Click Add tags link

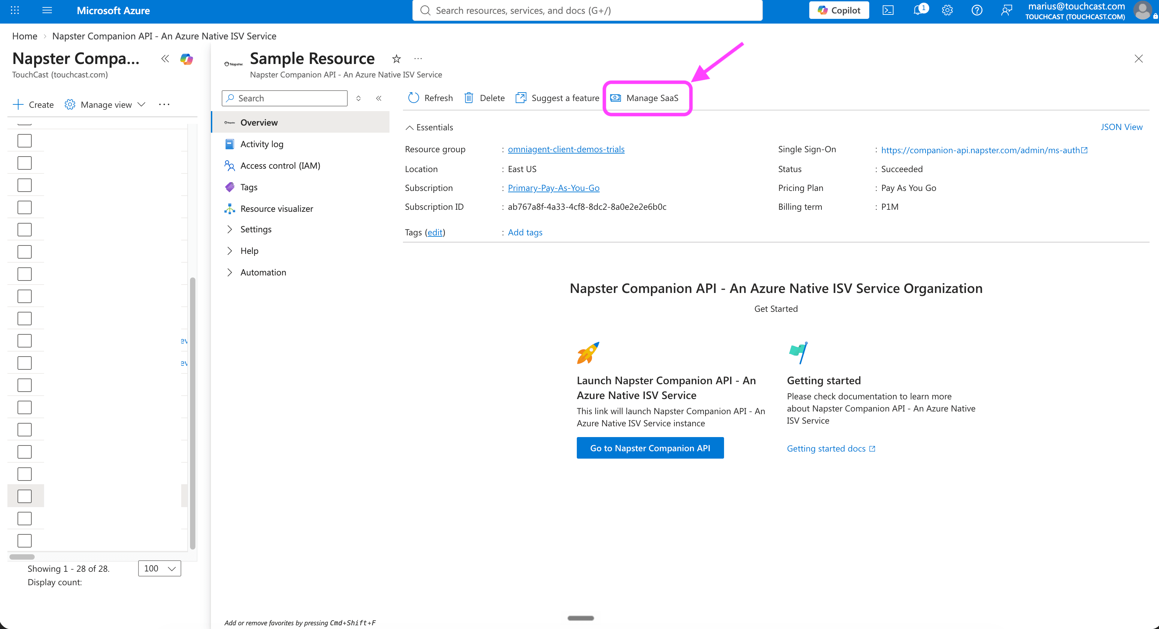coord(525,232)
